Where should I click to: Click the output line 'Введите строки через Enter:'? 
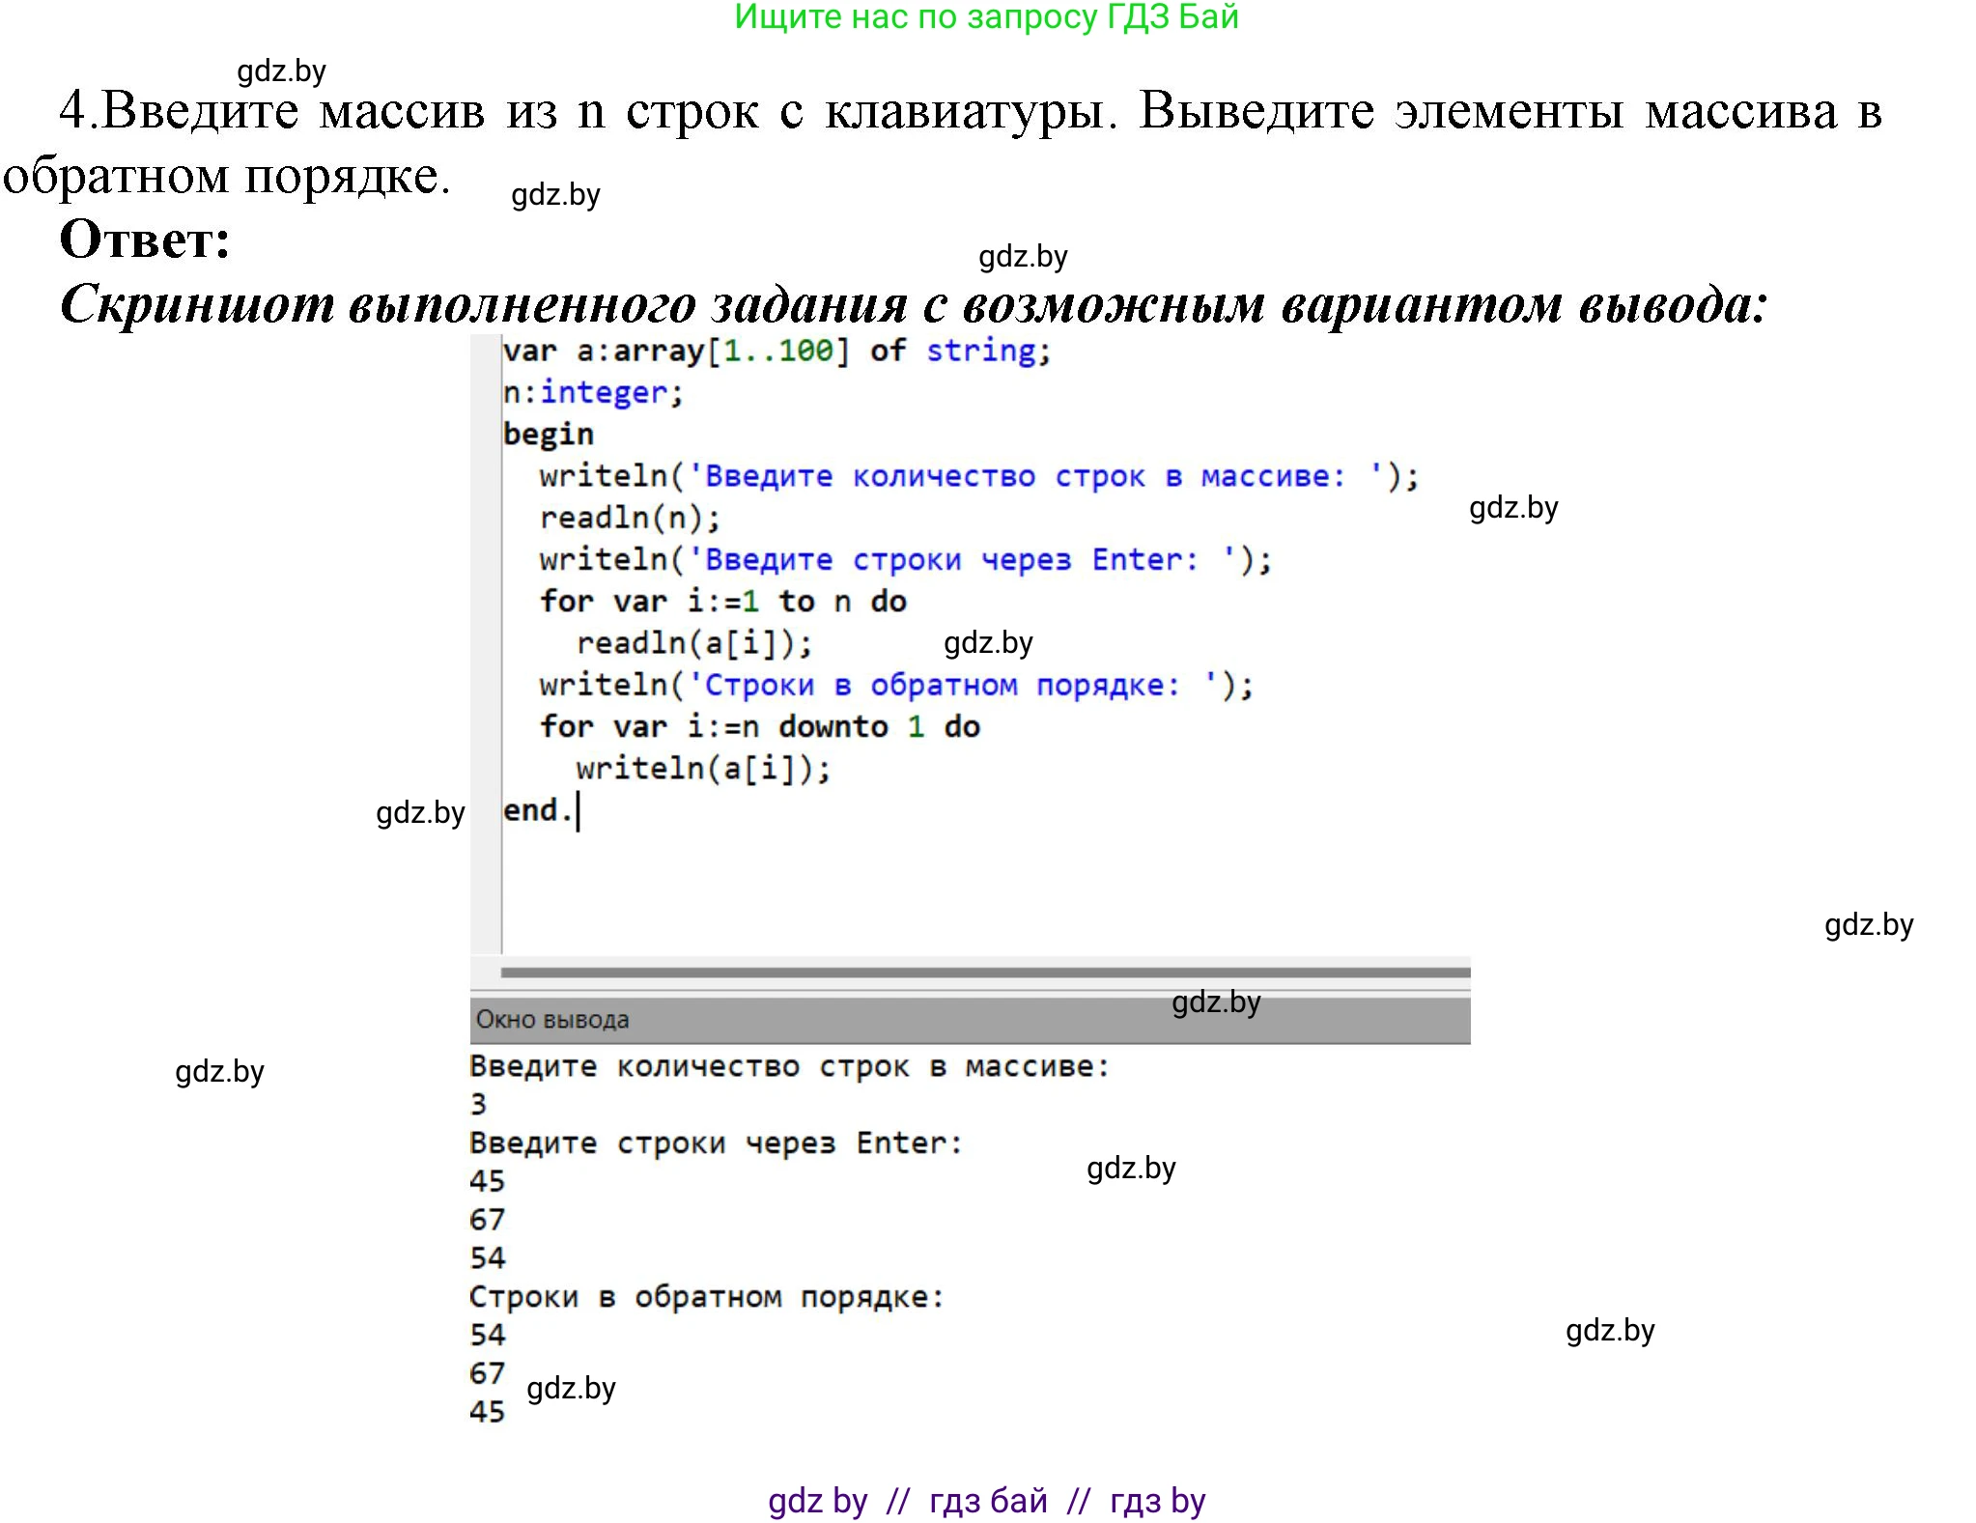click(x=715, y=1142)
